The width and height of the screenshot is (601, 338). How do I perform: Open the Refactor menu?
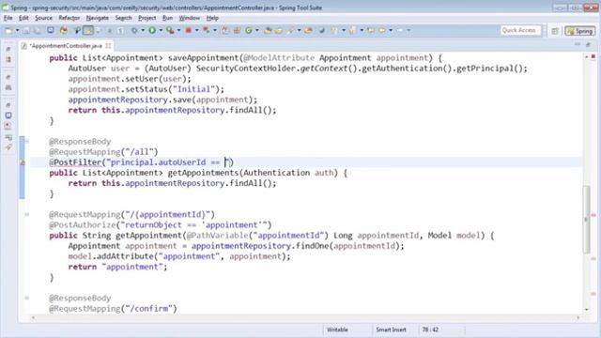pyautogui.click(x=69, y=18)
